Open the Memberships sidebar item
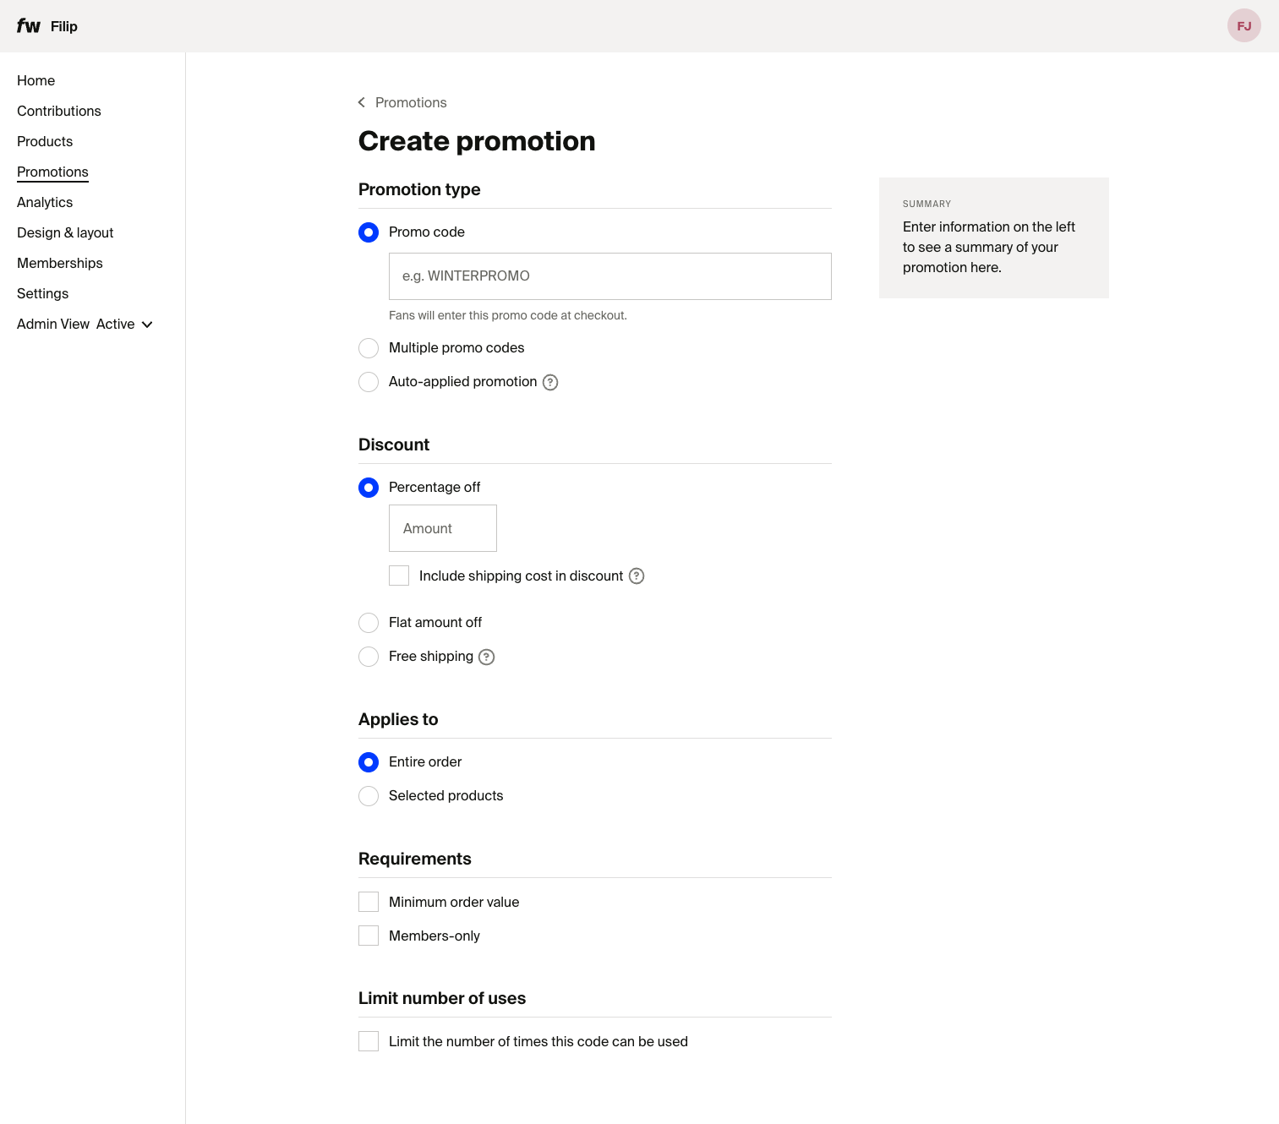This screenshot has width=1279, height=1124. (60, 264)
